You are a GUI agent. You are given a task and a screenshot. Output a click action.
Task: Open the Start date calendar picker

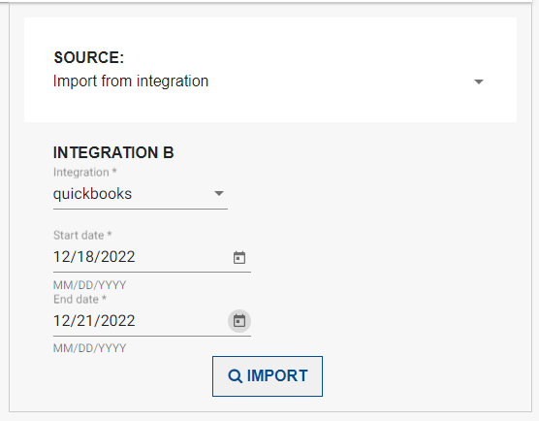[239, 257]
